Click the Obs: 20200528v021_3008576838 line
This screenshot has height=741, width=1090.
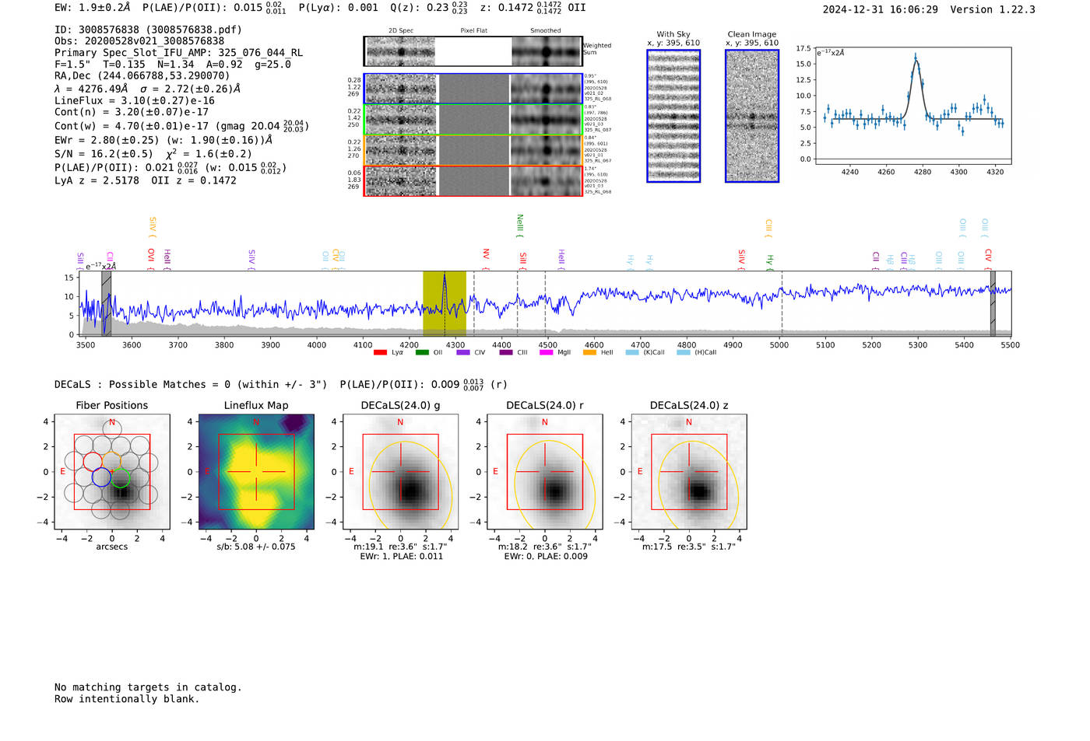coord(139,41)
